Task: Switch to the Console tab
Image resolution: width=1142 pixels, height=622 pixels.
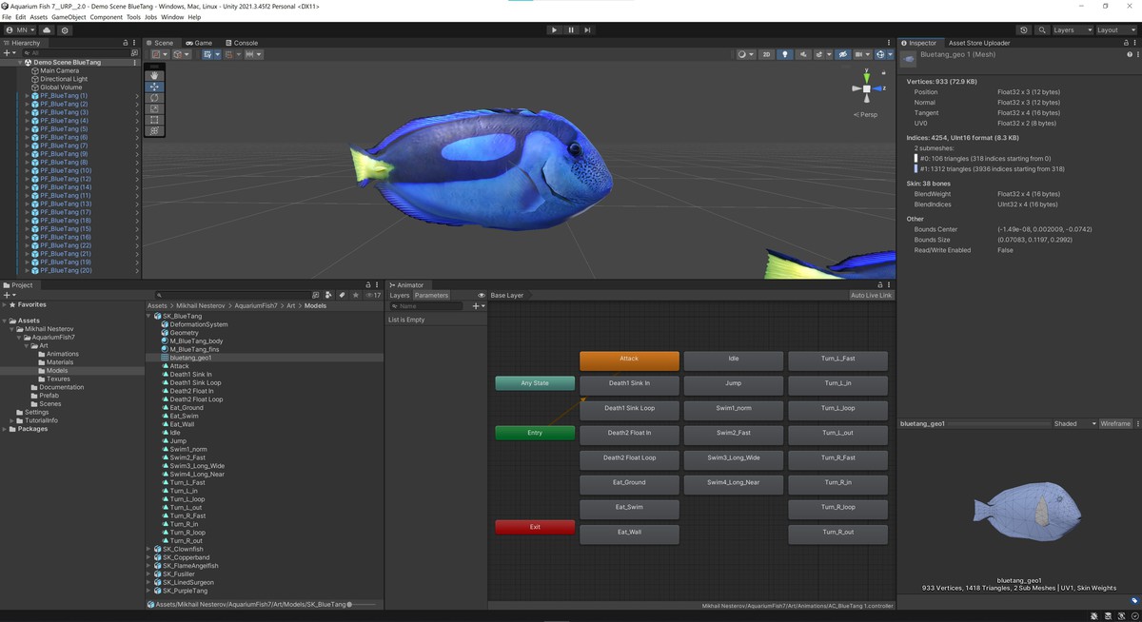Action: pos(241,43)
